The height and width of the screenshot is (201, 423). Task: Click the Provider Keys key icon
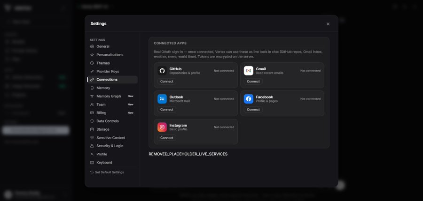pos(92,71)
